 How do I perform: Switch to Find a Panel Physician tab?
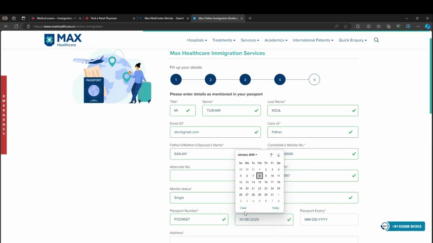pos(110,18)
